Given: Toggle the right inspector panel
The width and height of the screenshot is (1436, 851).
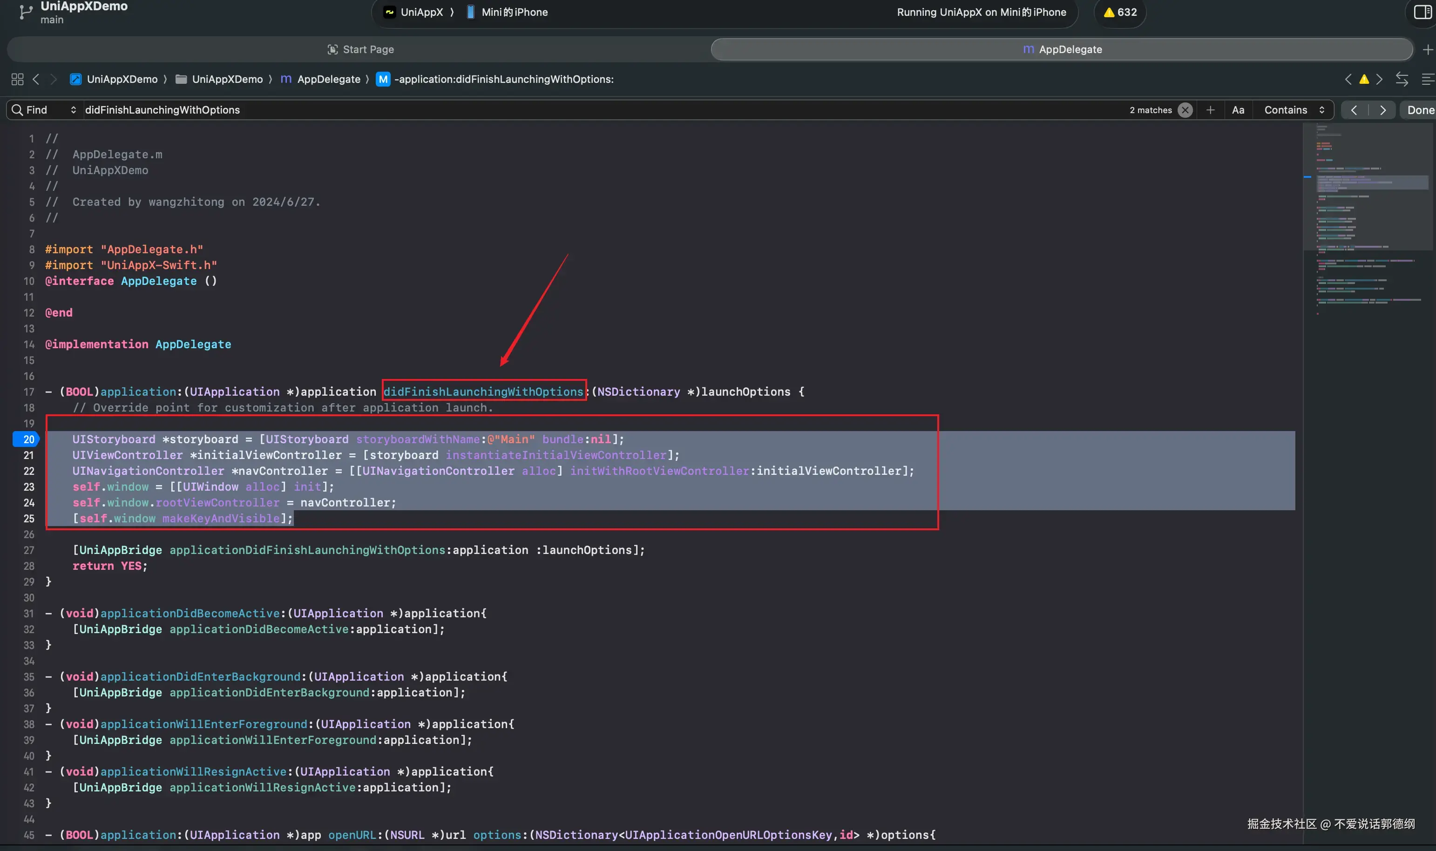Looking at the screenshot, I should pyautogui.click(x=1422, y=12).
